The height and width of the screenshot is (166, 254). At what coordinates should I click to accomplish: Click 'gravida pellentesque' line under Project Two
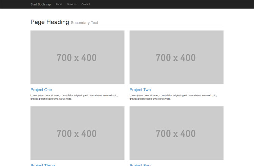(x=150, y=99)
